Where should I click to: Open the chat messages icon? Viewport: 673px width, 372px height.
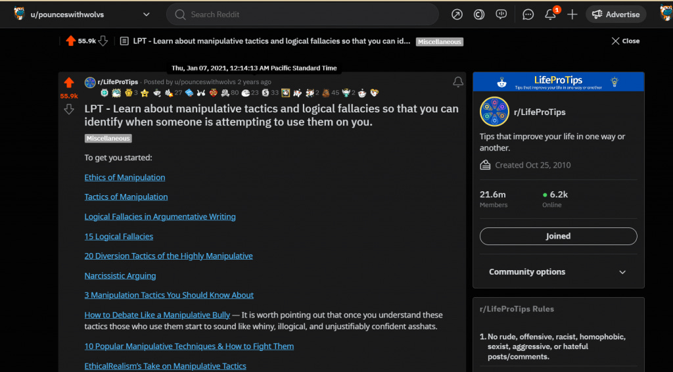(x=528, y=14)
